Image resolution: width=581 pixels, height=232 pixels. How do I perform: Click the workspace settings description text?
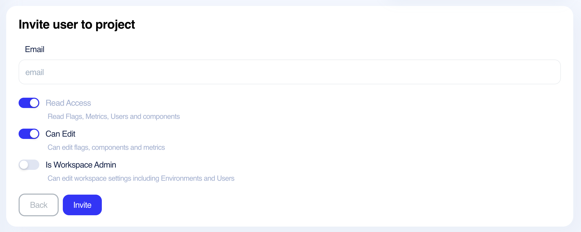tap(141, 178)
